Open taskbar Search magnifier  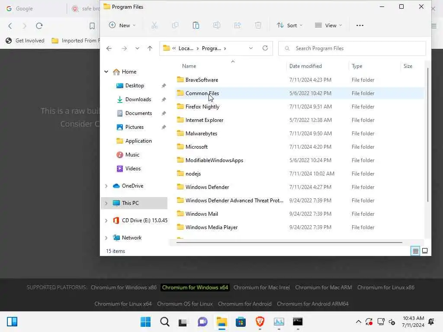point(165,322)
